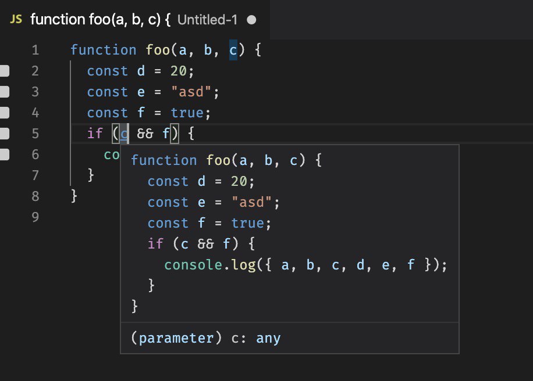The height and width of the screenshot is (381, 533).
Task: Select the Untitled-1 editor tab
Action: pyautogui.click(x=135, y=20)
